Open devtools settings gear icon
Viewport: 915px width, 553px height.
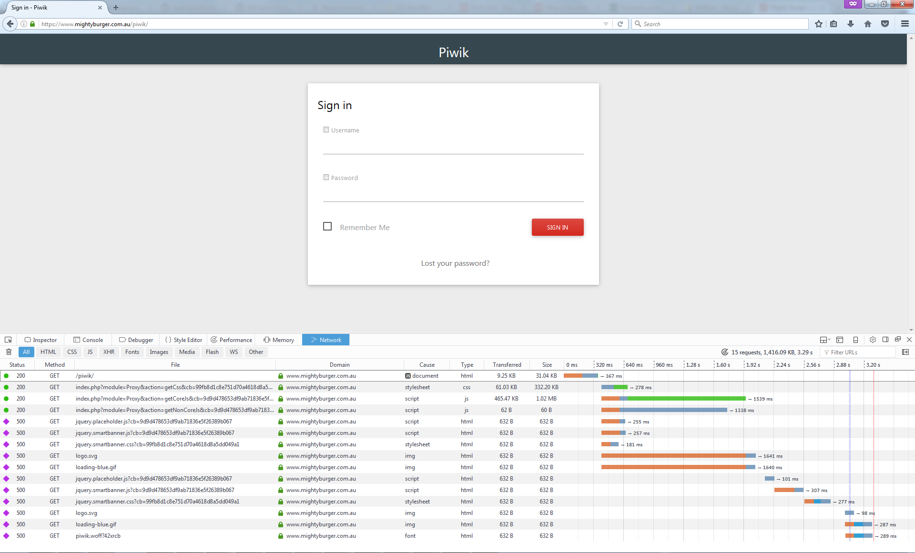[x=873, y=340]
